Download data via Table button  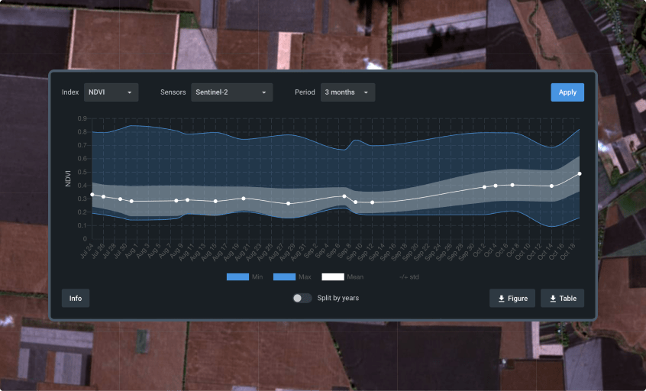562,299
